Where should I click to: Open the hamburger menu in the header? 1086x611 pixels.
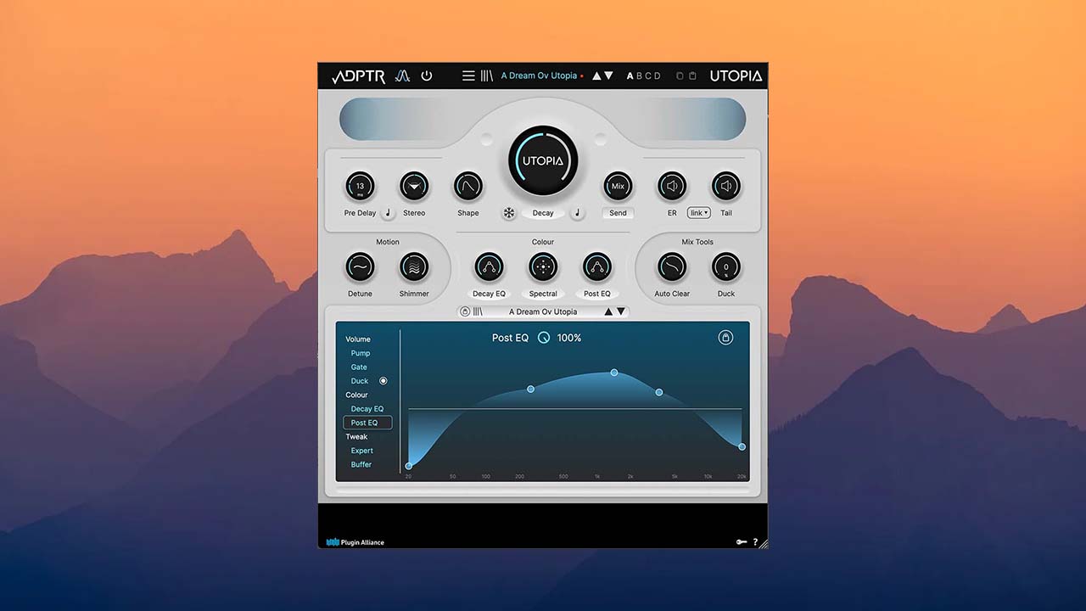[467, 76]
